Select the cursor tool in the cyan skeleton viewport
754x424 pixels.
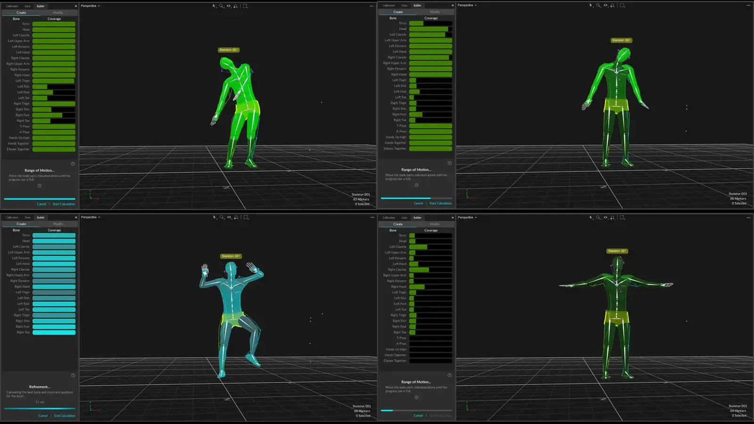[214, 217]
